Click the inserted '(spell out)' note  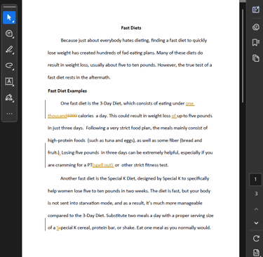103,165
